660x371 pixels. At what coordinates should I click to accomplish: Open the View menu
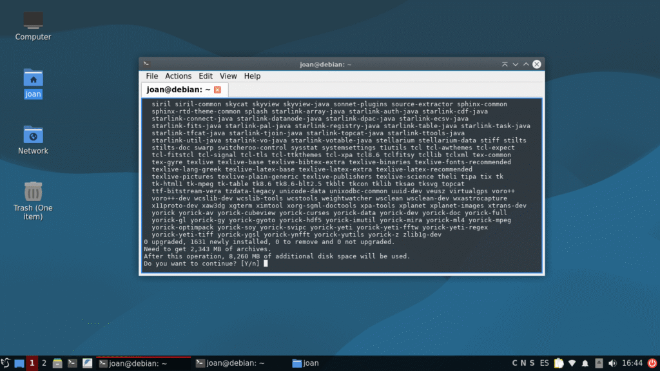pyautogui.click(x=228, y=76)
